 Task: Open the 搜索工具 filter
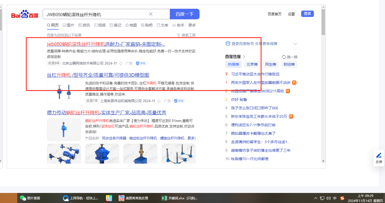tap(186, 35)
